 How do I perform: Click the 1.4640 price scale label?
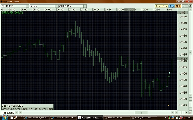pos(183,23)
